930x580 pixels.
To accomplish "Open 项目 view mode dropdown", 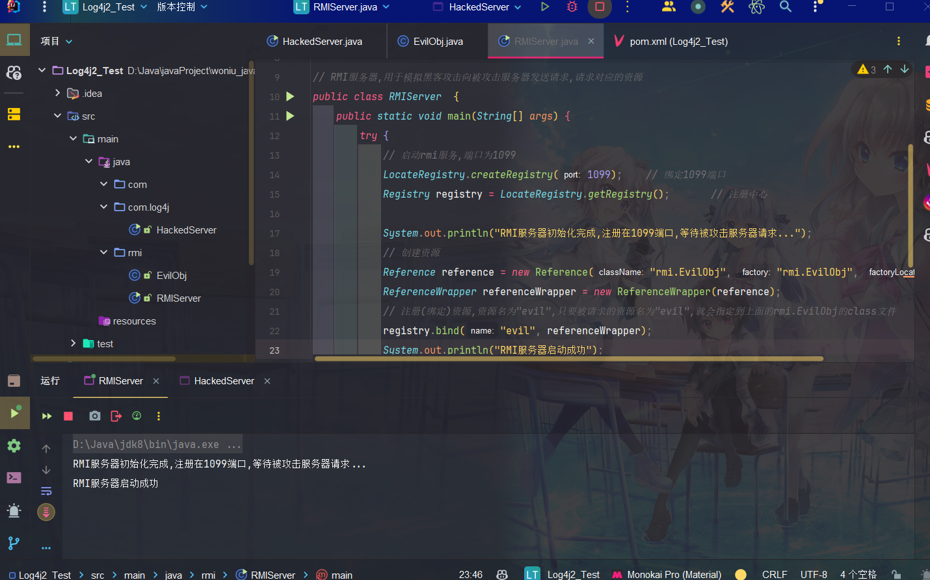I will (57, 41).
